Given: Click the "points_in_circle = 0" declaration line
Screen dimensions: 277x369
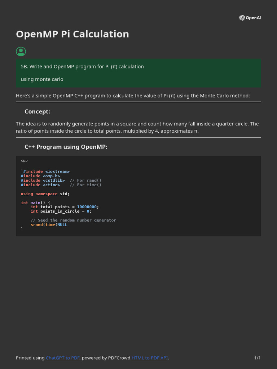Looking at the screenshot, I should (x=61, y=211).
